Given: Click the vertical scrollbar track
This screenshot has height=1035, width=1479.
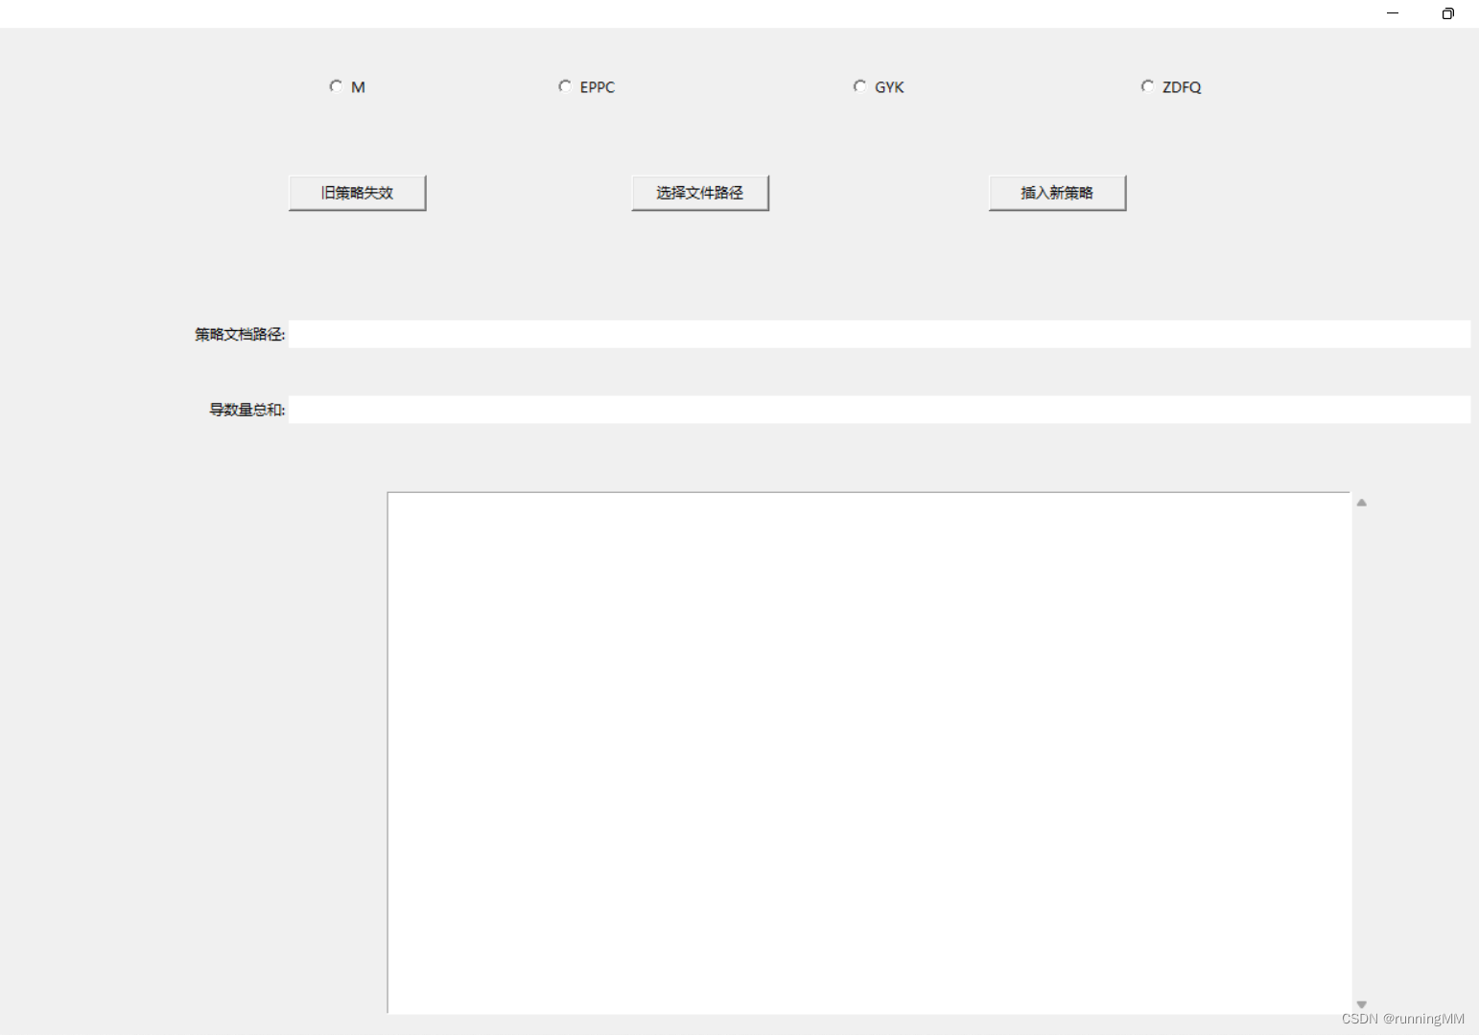Looking at the screenshot, I should click(x=1361, y=748).
